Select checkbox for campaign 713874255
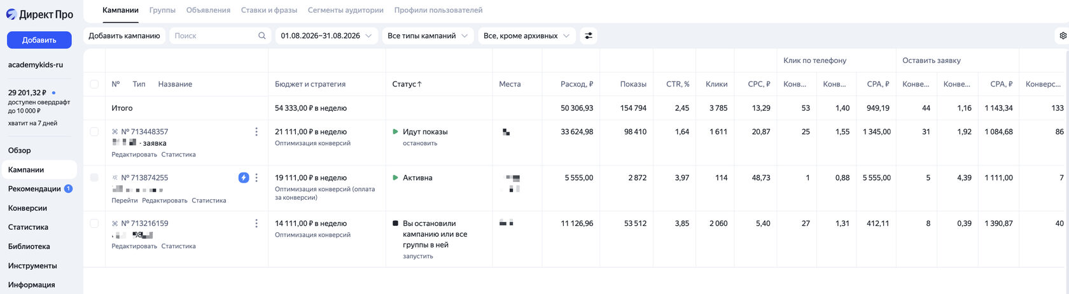The width and height of the screenshot is (1069, 294). tap(94, 178)
